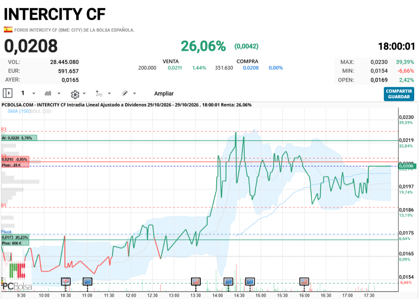419x299 pixels.
Task: Click the Spanish flag icon
Action: pyautogui.click(x=8, y=30)
